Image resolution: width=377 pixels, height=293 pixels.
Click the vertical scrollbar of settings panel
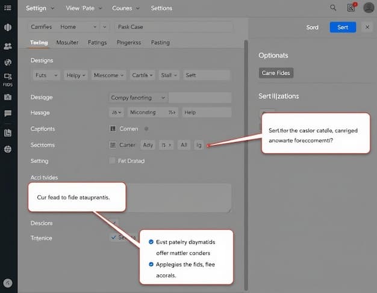click(x=246, y=120)
